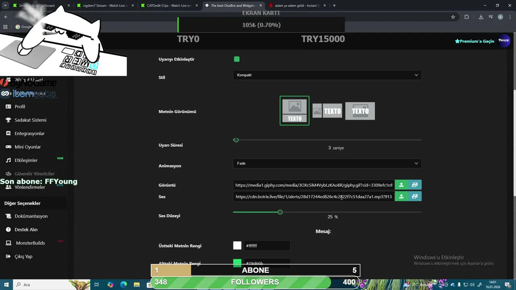Select text-over-image layout thumbnail
Screen dimensions: 516x290
[x=360, y=111]
